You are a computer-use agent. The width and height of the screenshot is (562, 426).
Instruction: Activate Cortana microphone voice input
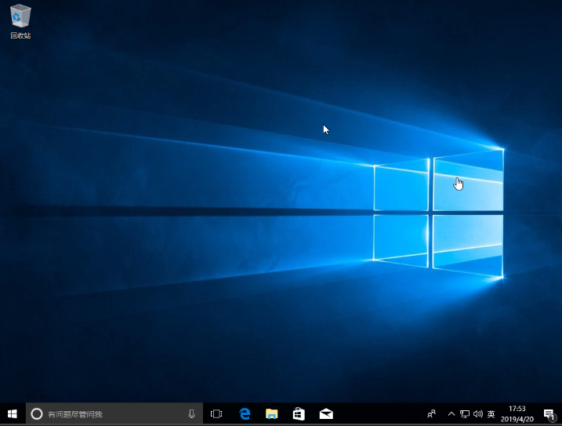pyautogui.click(x=192, y=413)
